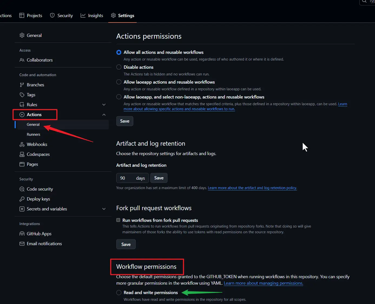Click the Collaborators people icon
This screenshot has height=304, width=375.
pyautogui.click(x=22, y=60)
